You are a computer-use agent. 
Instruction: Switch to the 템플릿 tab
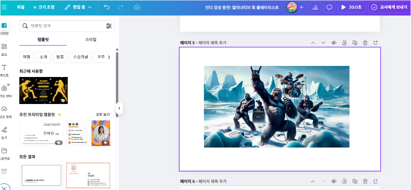click(x=43, y=40)
